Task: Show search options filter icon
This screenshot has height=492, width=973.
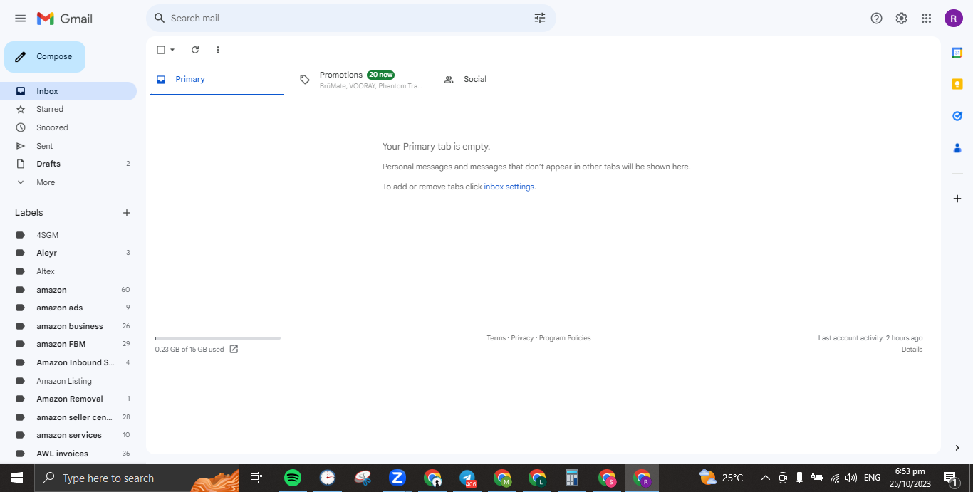Action: coord(540,18)
